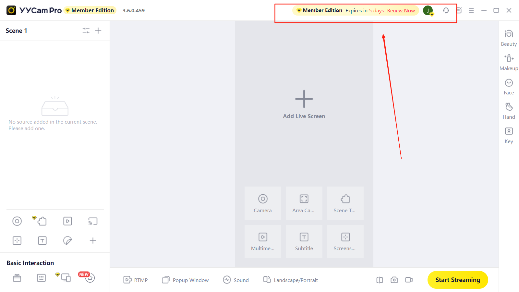
Task: Start recording with video camera icon
Action: coord(409,280)
